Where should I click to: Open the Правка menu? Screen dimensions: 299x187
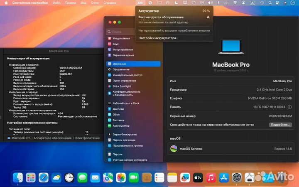pyautogui.click(x=70, y=2)
